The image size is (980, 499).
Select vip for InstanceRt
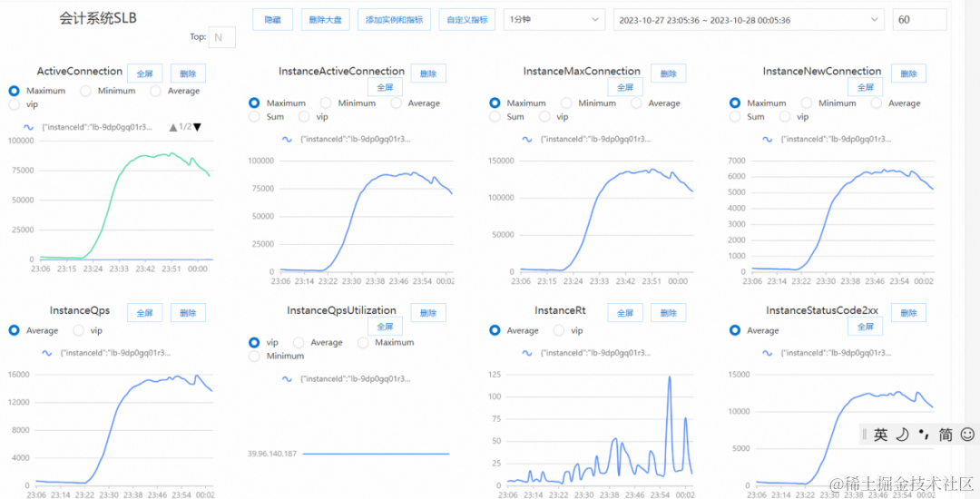pyautogui.click(x=559, y=329)
